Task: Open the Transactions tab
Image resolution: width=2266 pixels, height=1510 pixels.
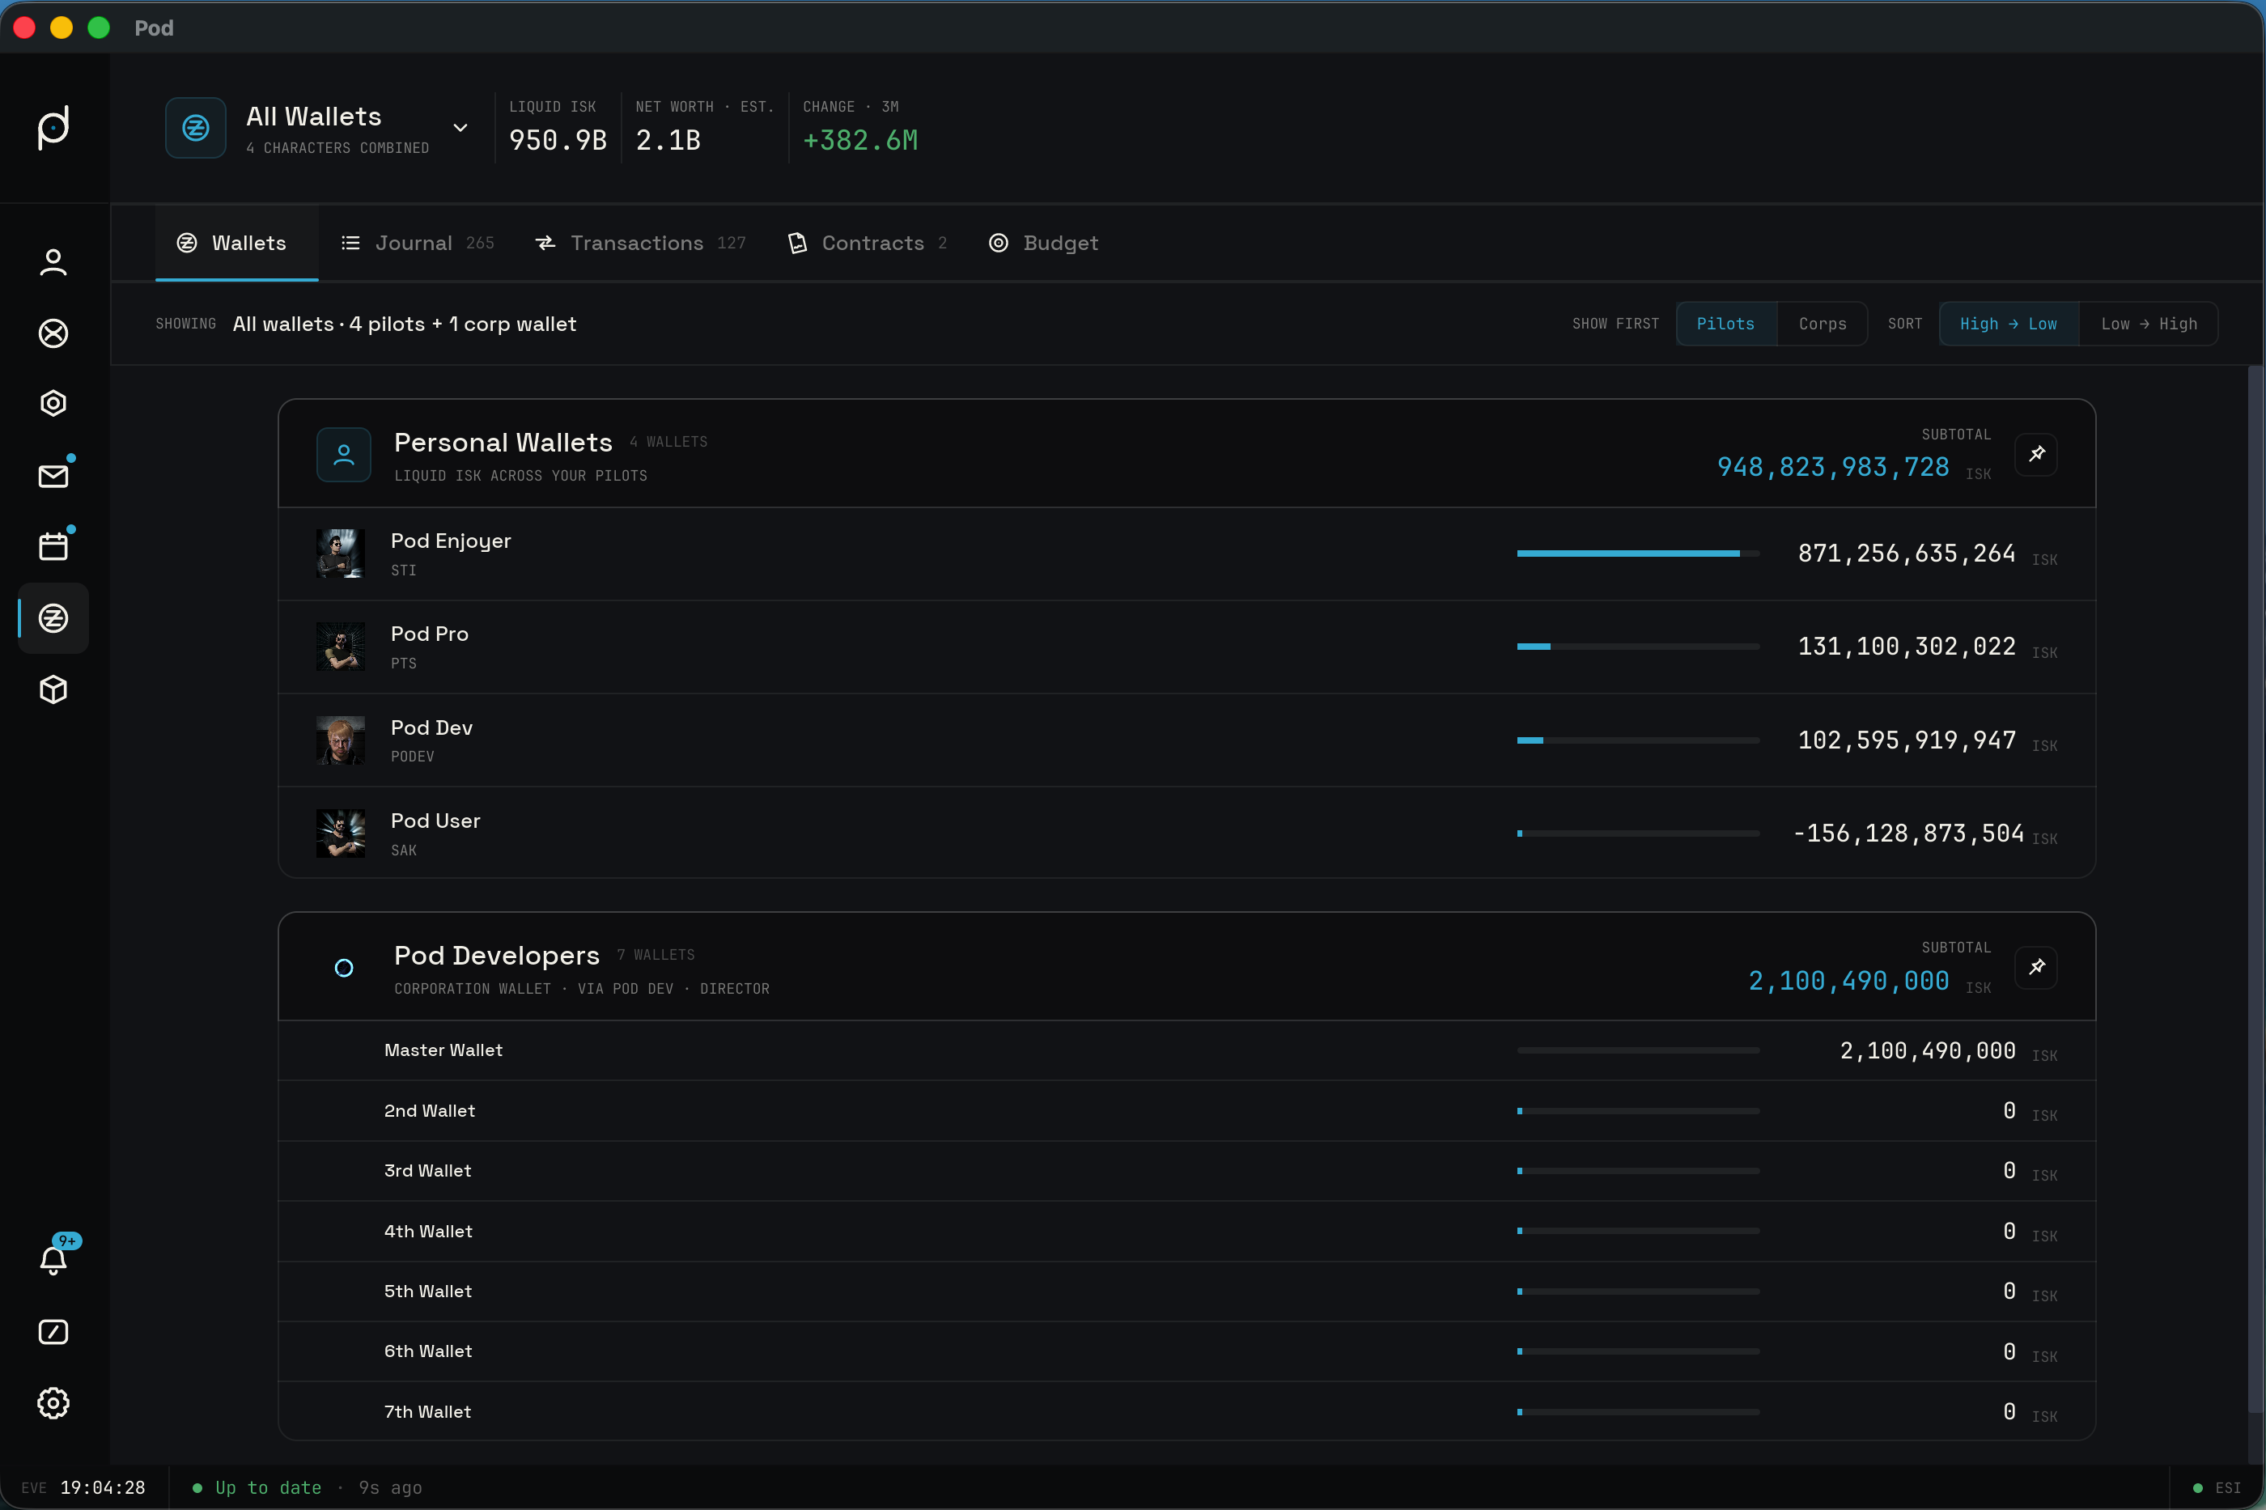Action: 640,243
